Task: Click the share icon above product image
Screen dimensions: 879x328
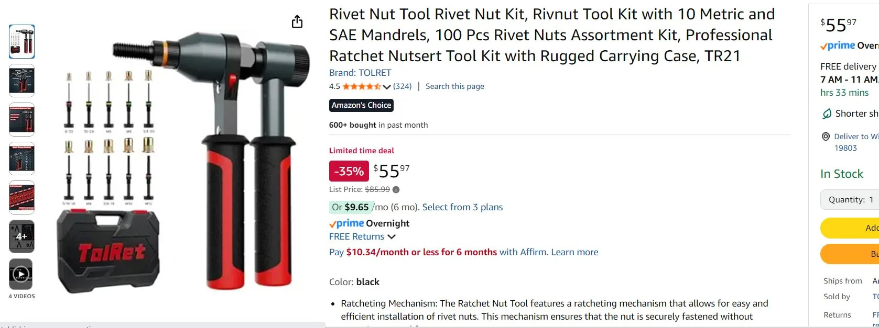Action: pos(297,22)
